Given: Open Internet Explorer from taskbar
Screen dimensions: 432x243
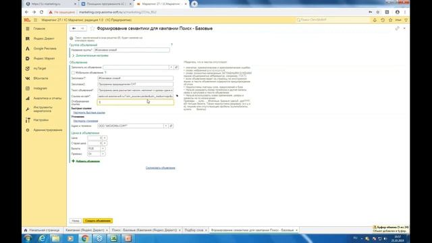Looking at the screenshot, I should point(42,238).
